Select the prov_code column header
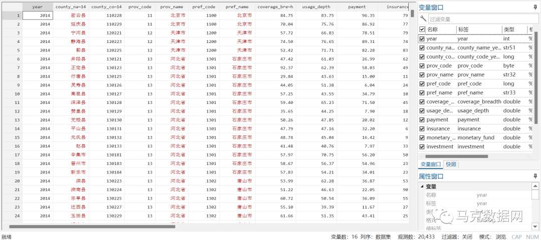 pyautogui.click(x=139, y=6)
